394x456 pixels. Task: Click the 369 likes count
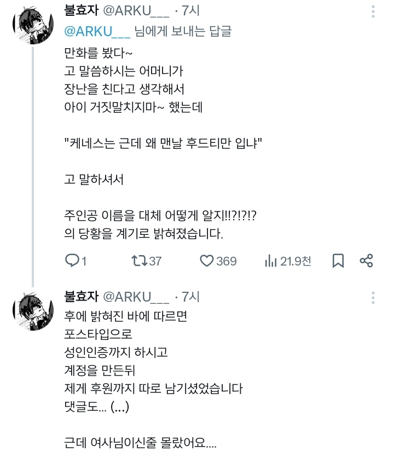click(x=226, y=261)
